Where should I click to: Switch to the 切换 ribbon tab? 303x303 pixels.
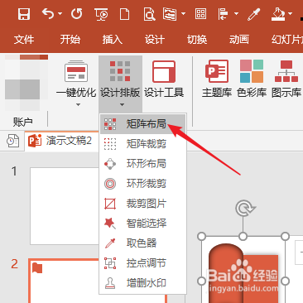[x=197, y=40]
